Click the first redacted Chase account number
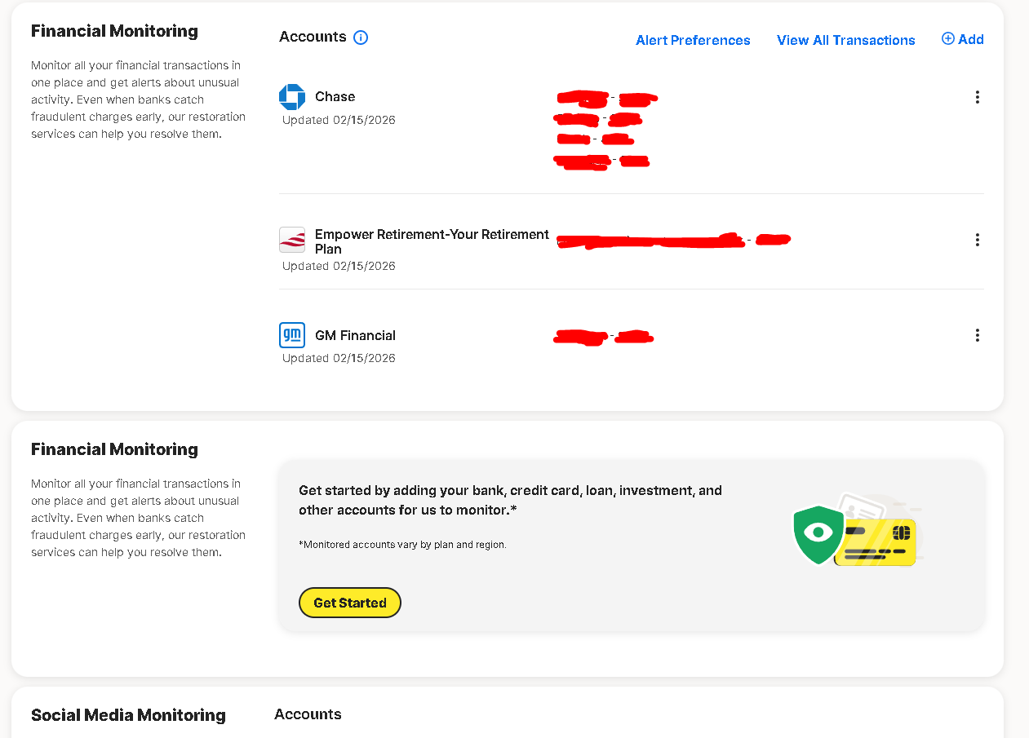 [606, 99]
